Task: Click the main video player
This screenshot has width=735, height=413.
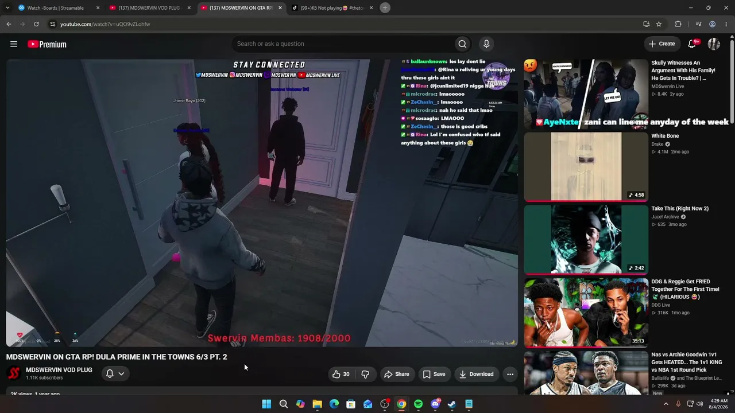Action: click(262, 203)
